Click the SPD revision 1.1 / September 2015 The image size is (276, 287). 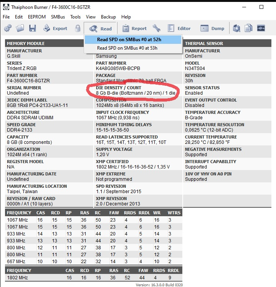pyautogui.click(x=119, y=192)
